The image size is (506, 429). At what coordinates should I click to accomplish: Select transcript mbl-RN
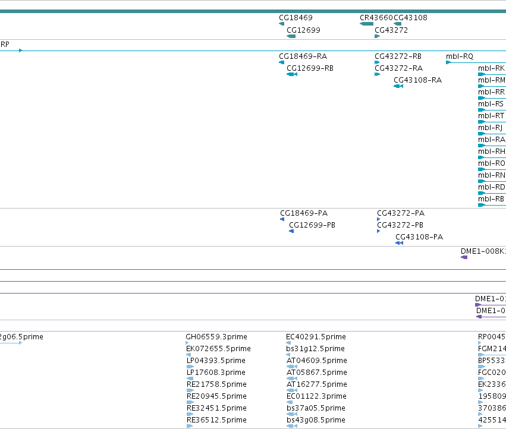click(x=492, y=175)
